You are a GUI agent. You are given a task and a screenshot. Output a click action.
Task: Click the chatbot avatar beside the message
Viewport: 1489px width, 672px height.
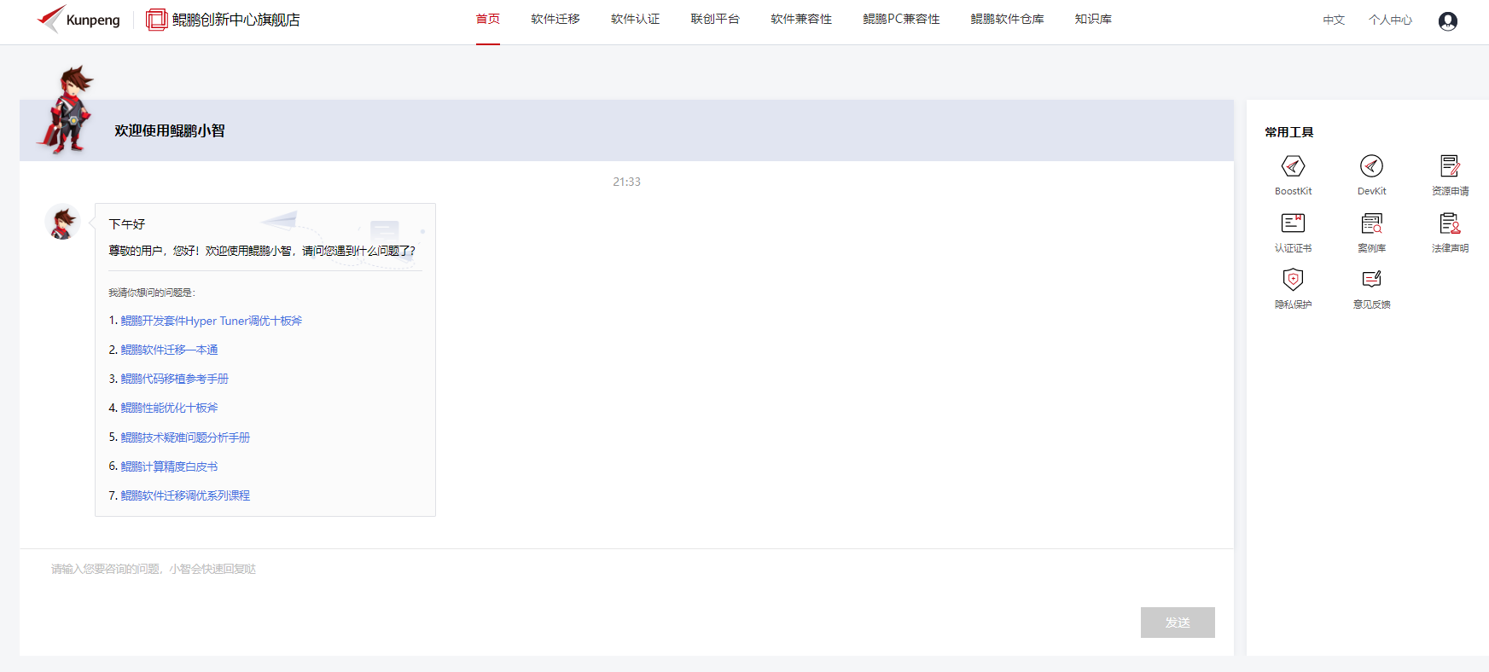62,222
